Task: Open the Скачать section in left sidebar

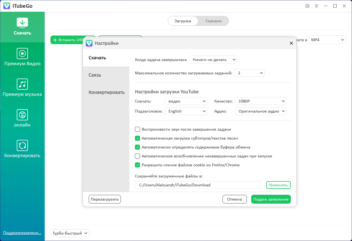Action: click(22, 27)
